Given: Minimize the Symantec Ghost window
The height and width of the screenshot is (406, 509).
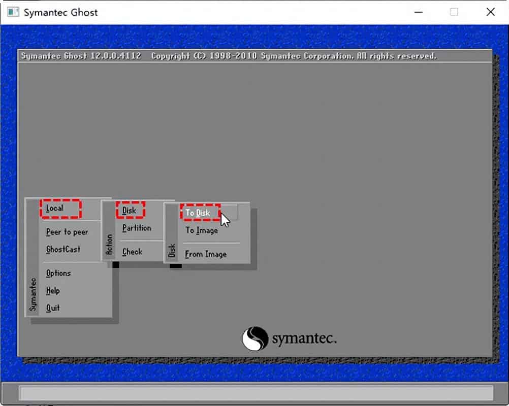Looking at the screenshot, I should coord(418,12).
